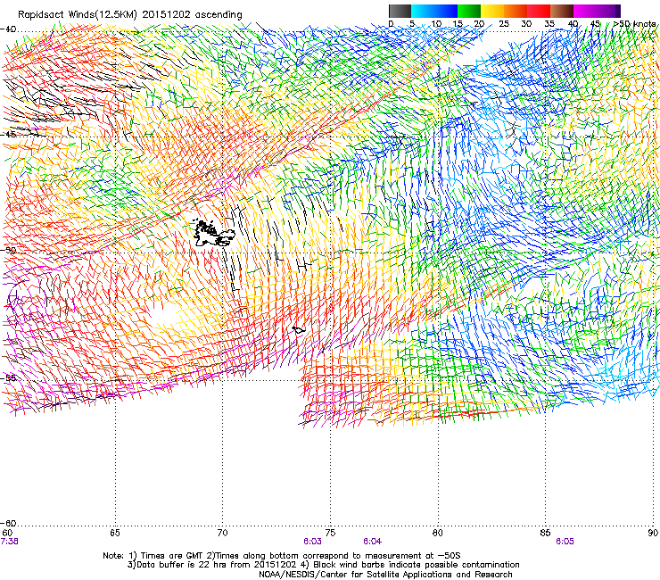660x580 pixels.
Task: Click the longitude label 90
Action: point(653,533)
